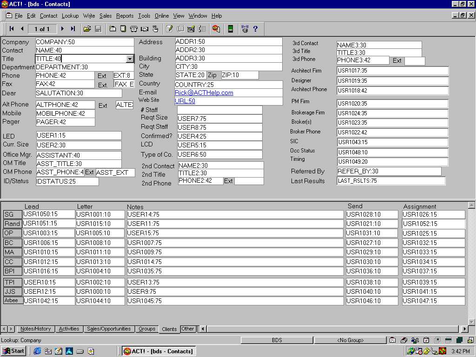
Task: Click the horizontal scrollbar right arrow
Action: click(x=464, y=329)
